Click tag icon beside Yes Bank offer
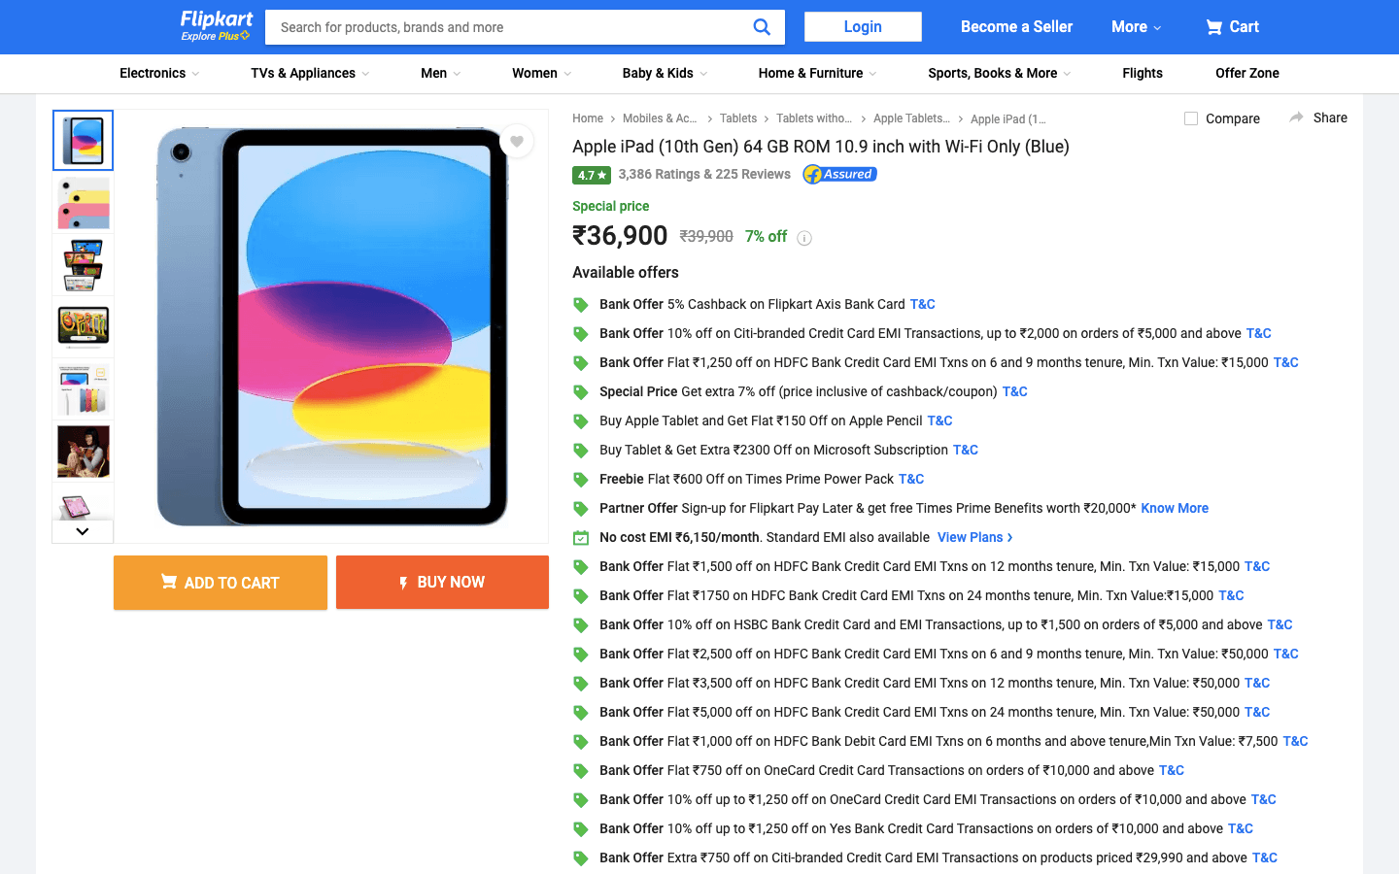Viewport: 1399px width, 874px height. pyautogui.click(x=581, y=829)
